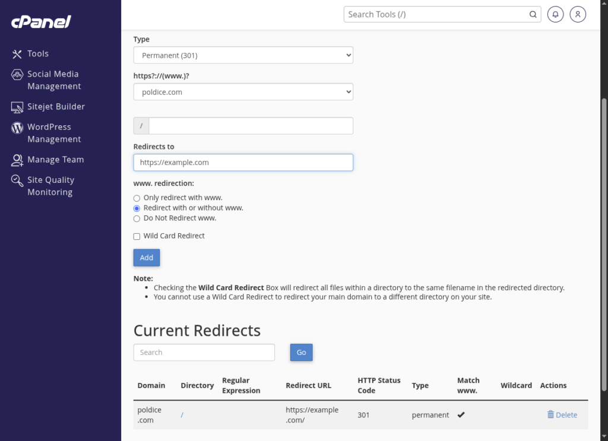
Task: Open the user account icon
Action: 578,14
